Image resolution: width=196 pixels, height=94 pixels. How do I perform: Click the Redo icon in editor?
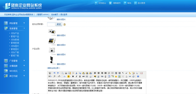(x=58, y=73)
